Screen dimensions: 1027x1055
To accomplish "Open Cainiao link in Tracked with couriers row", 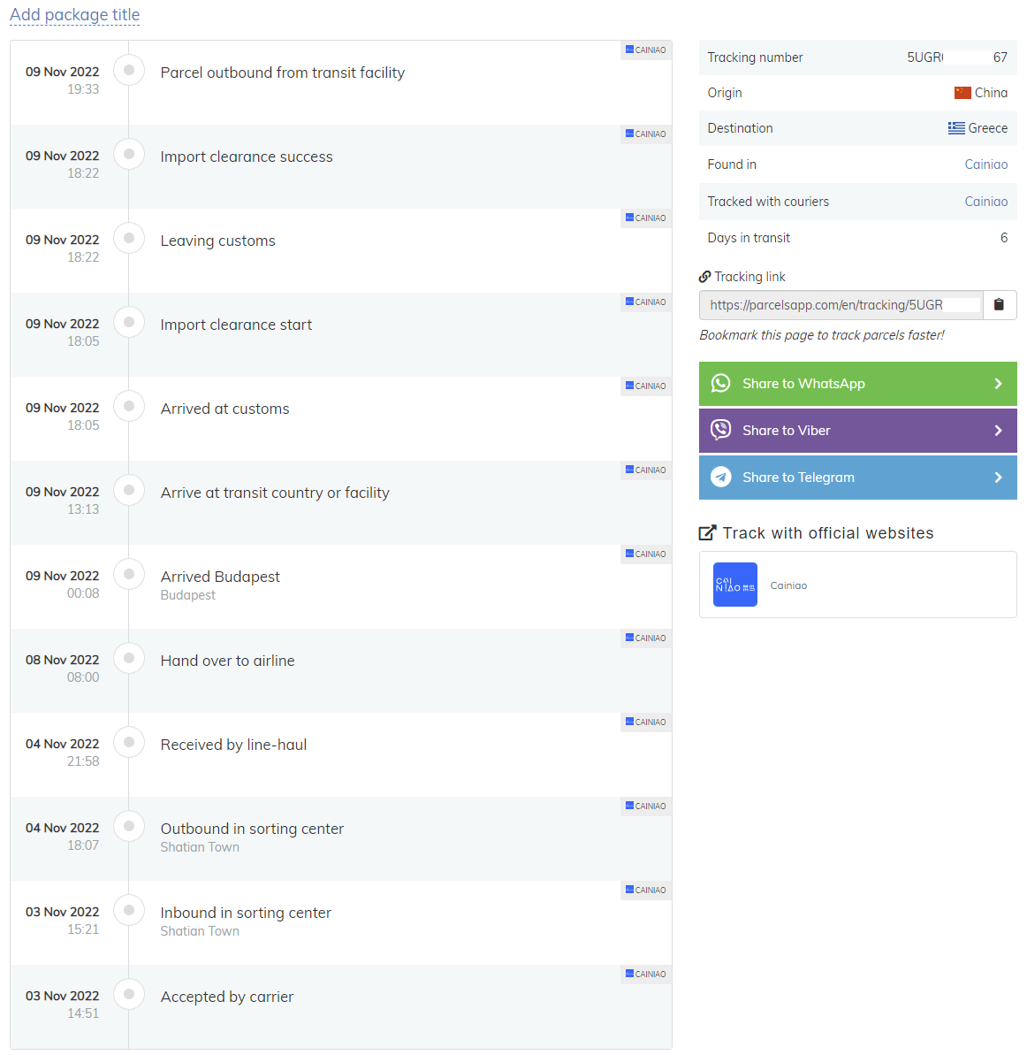I will click(x=986, y=201).
